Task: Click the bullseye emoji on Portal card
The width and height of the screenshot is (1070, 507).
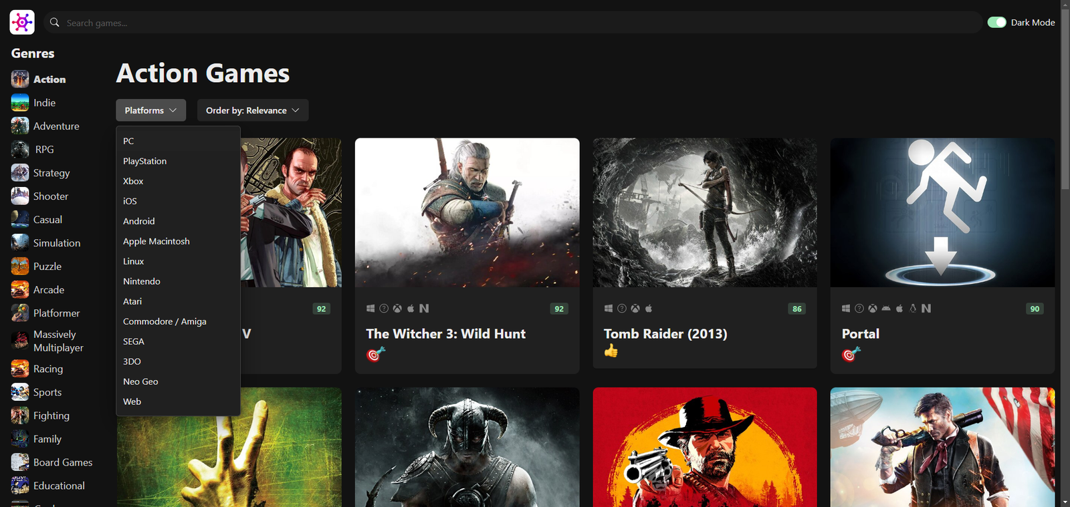Action: (x=851, y=354)
